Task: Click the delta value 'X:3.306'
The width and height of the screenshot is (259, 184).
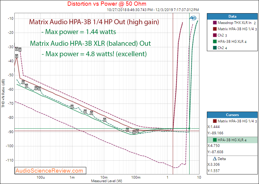Action: click(213, 165)
